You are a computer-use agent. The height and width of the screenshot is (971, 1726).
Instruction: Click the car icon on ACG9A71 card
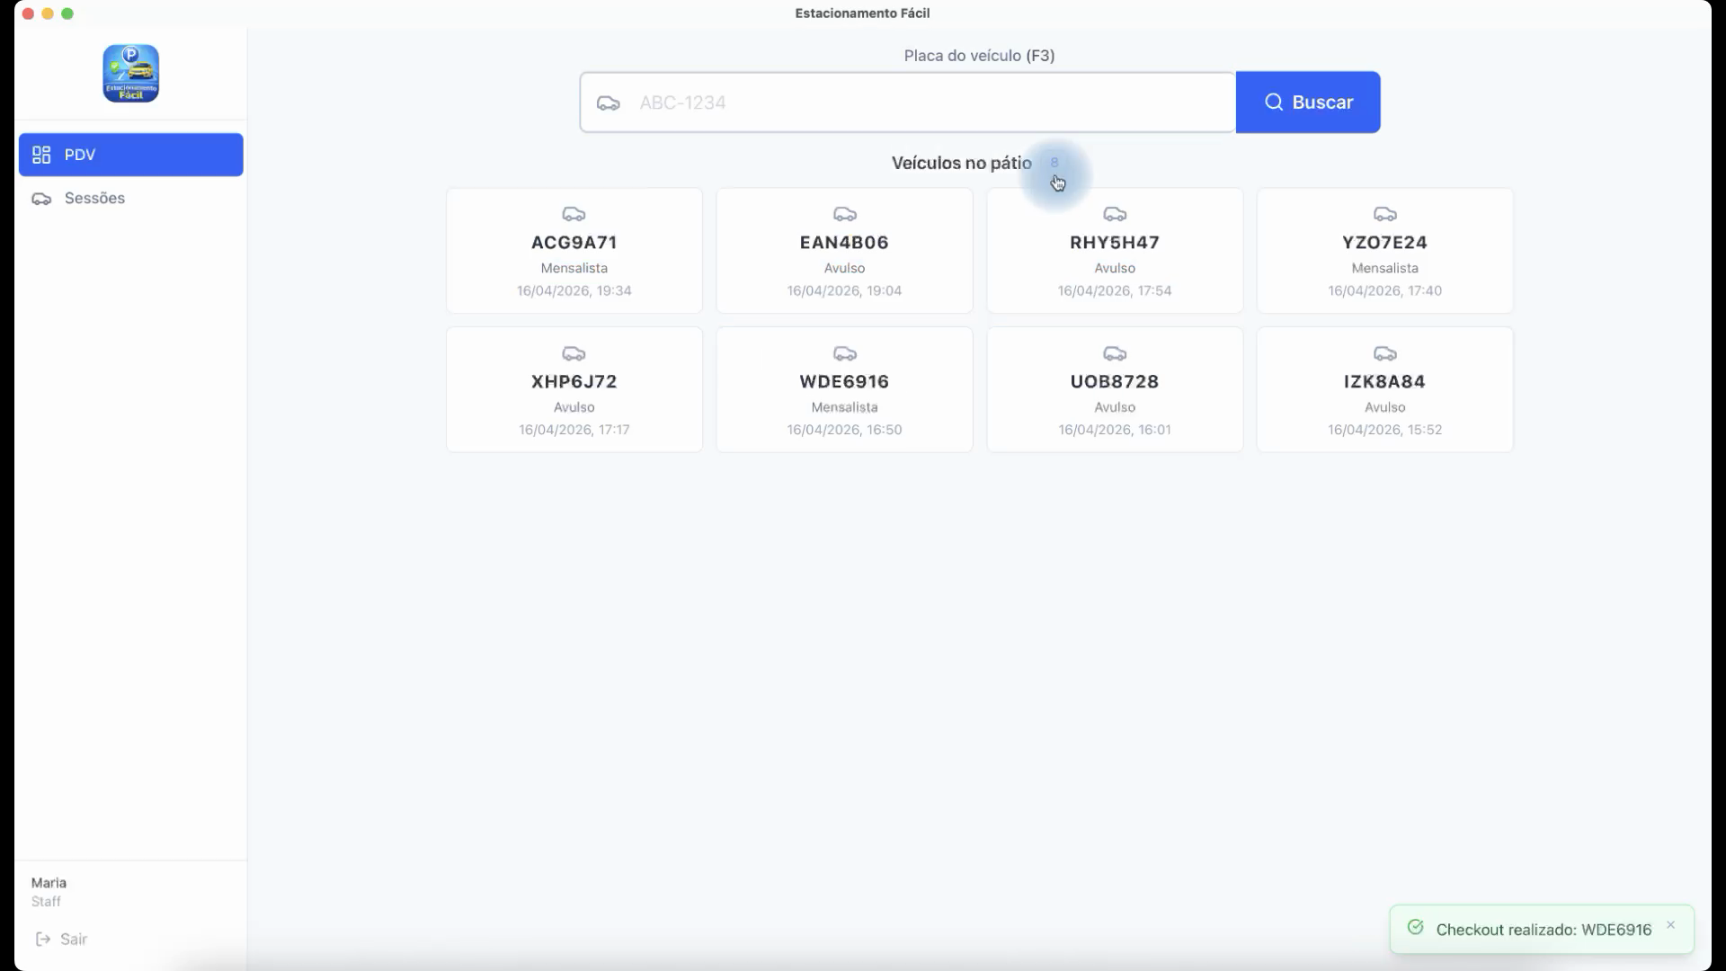pos(574,214)
